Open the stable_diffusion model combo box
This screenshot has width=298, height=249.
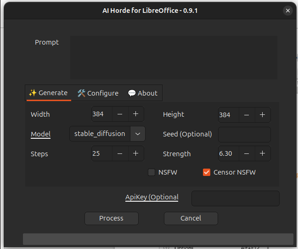pos(100,134)
